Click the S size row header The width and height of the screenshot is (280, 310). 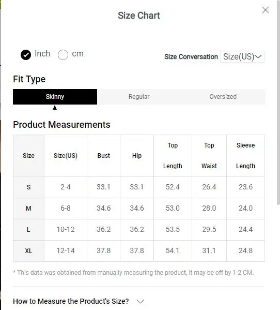click(x=28, y=187)
